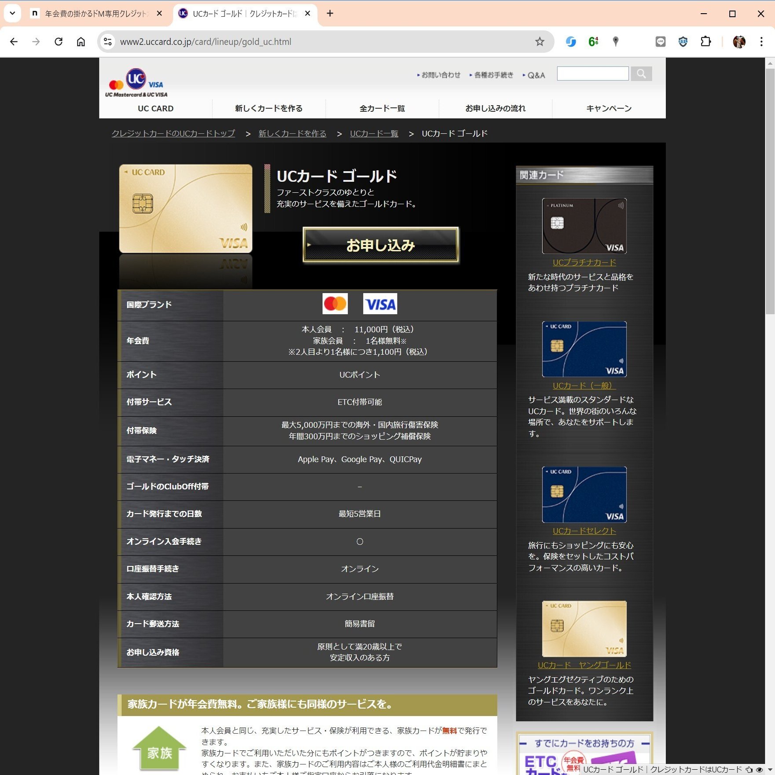Click the ETC付帯可能 table value
775x775 pixels.
pos(360,402)
